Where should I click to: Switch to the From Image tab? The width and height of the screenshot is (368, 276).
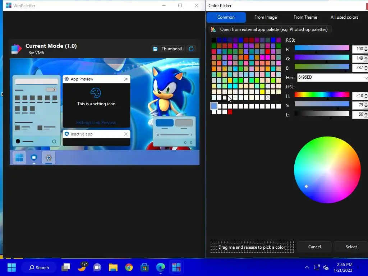point(266,17)
